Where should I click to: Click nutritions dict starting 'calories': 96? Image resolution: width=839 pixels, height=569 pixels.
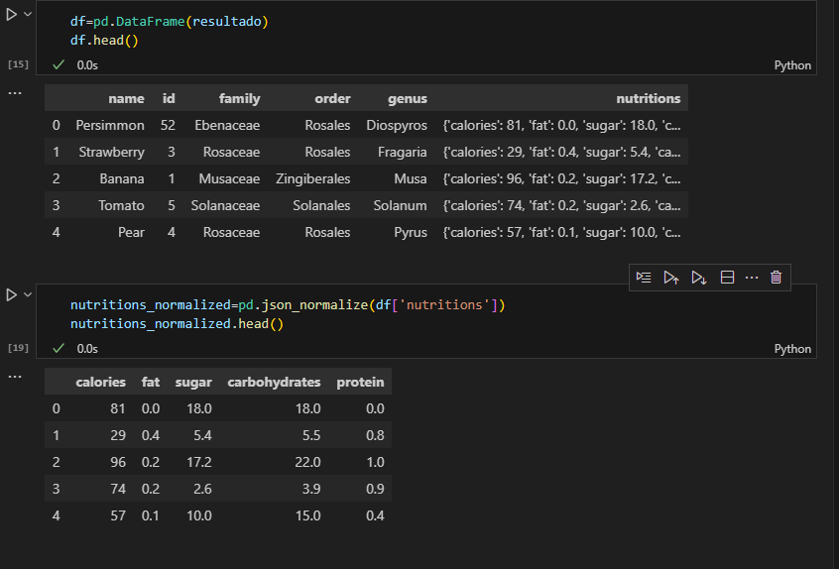coord(562,178)
